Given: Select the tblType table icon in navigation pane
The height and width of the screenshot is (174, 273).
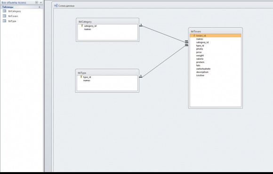Looking at the screenshot, I should (x=4, y=21).
